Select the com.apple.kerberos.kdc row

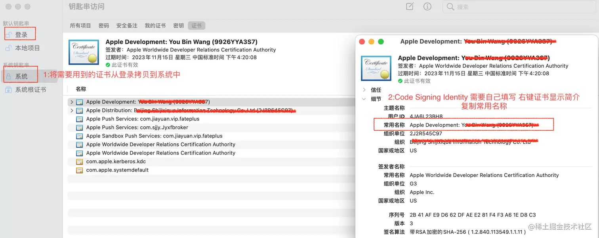pyautogui.click(x=116, y=162)
